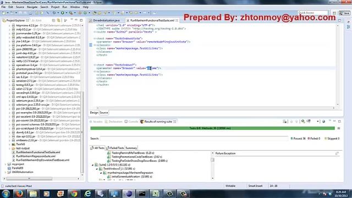Image resolution: width=352 pixels, height=198 pixels.
Task: Select RunTestManheimDrpDownAndTextBoxes.xml file
Action: point(43,160)
